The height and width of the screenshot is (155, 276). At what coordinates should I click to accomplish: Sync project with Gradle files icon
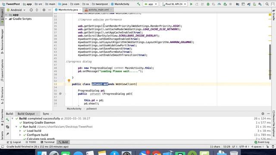pyautogui.click(x=249, y=4)
